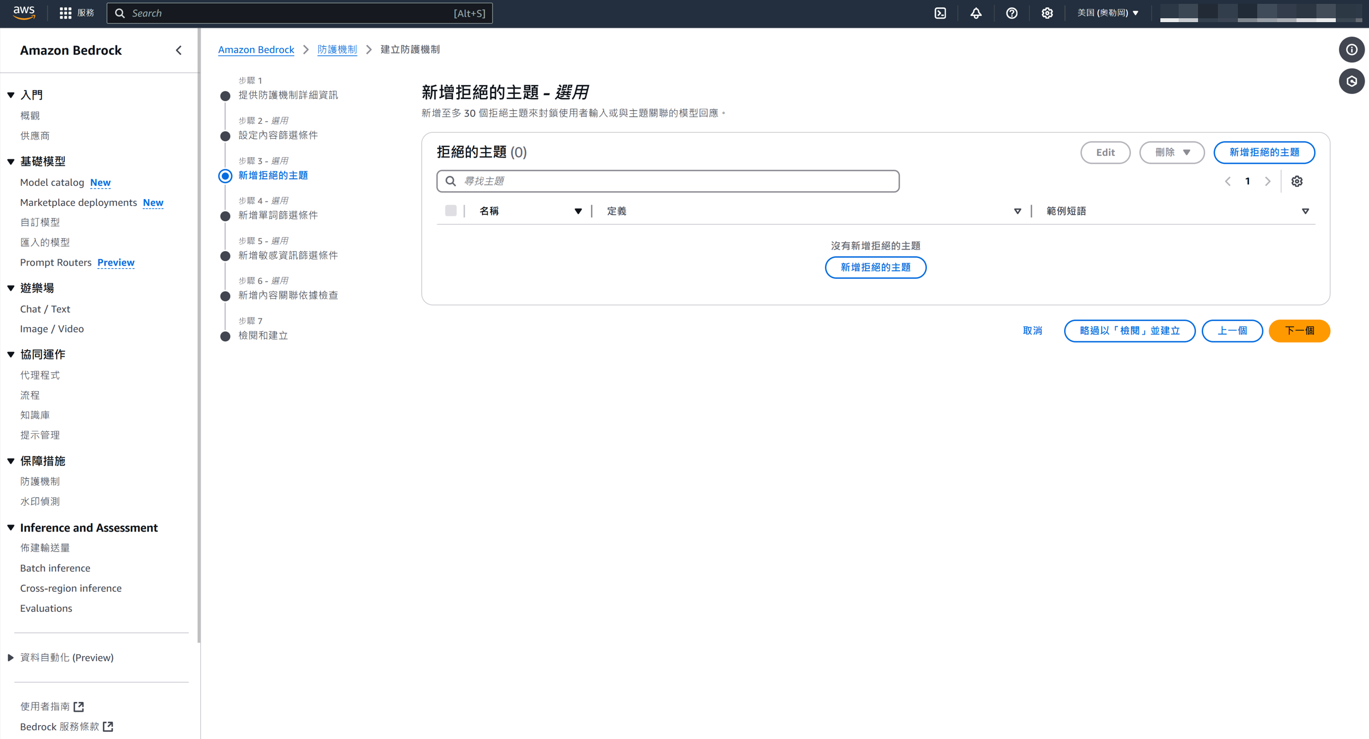Open the 美国 (奧勒岡) region dropdown

pos(1107,13)
